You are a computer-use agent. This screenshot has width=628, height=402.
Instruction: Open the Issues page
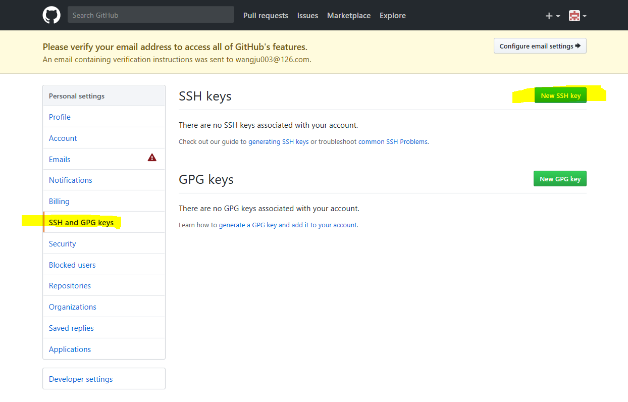307,16
